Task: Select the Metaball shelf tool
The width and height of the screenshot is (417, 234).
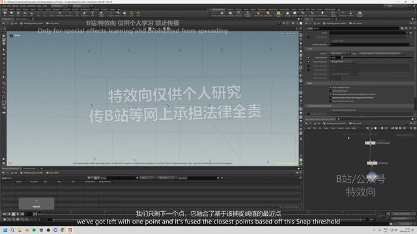Action: (x=118, y=14)
